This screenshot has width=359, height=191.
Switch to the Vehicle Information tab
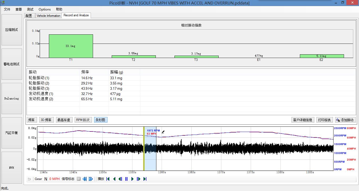point(48,16)
